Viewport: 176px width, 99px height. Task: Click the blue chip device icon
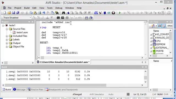point(96,13)
